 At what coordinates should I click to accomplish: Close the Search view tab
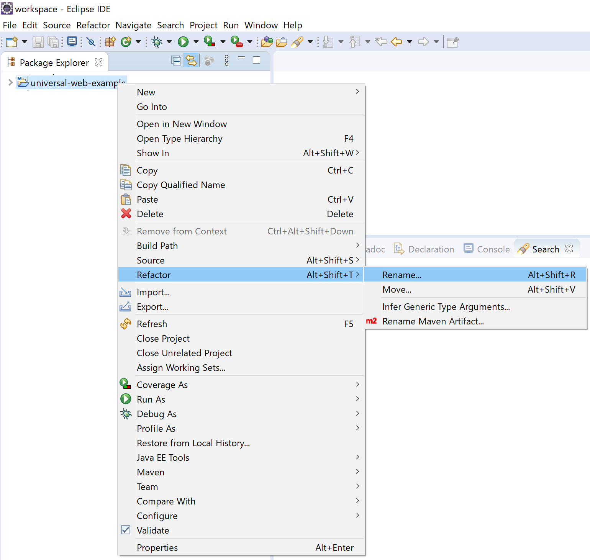pyautogui.click(x=569, y=248)
